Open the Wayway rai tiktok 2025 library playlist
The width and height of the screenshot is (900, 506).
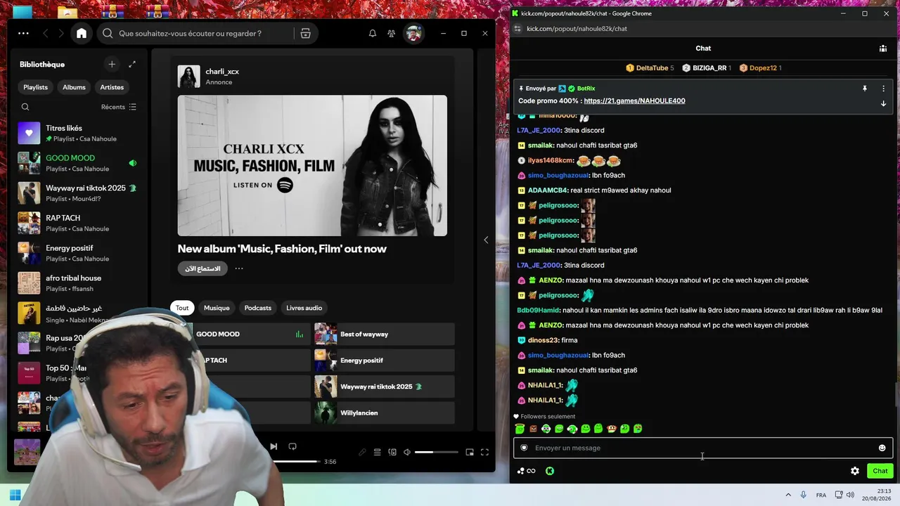[79, 193]
